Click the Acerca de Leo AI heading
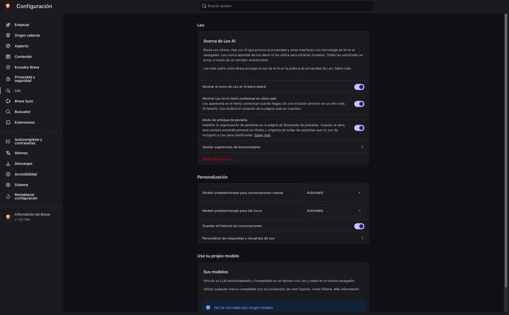Viewport: 509px width, 315px height. [x=219, y=41]
